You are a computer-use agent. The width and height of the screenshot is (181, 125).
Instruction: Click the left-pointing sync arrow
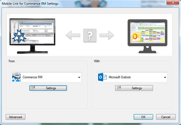[73, 35]
